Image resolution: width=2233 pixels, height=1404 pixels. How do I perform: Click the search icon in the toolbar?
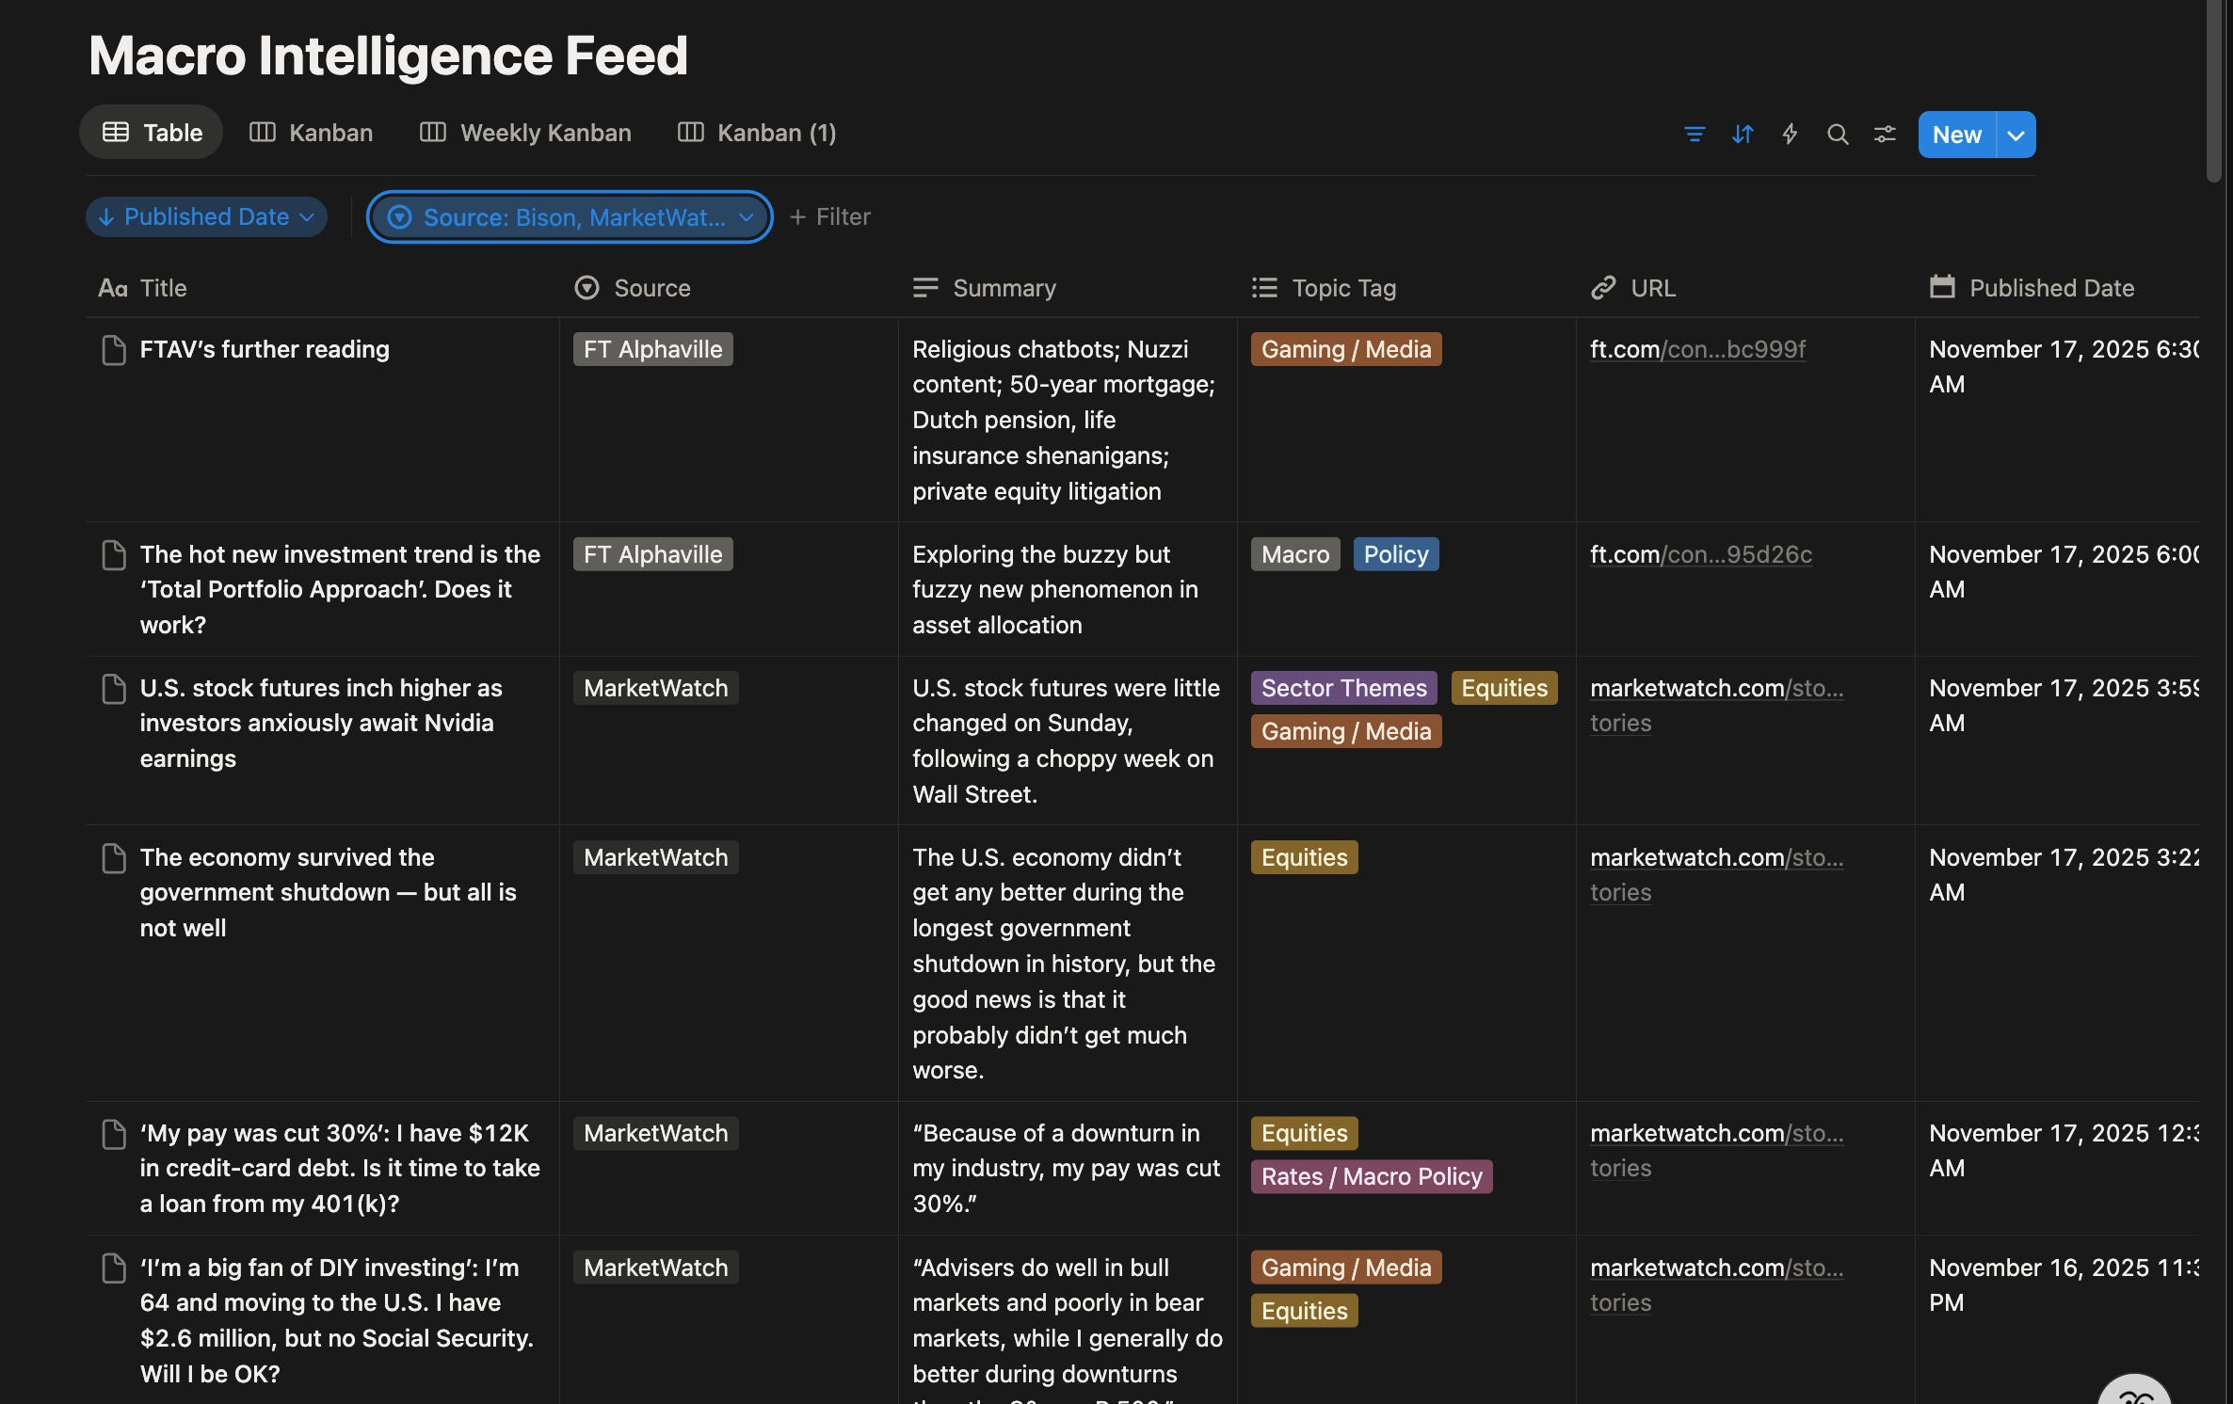tap(1837, 135)
